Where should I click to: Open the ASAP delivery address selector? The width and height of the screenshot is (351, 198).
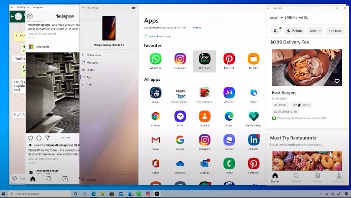pyautogui.click(x=289, y=17)
